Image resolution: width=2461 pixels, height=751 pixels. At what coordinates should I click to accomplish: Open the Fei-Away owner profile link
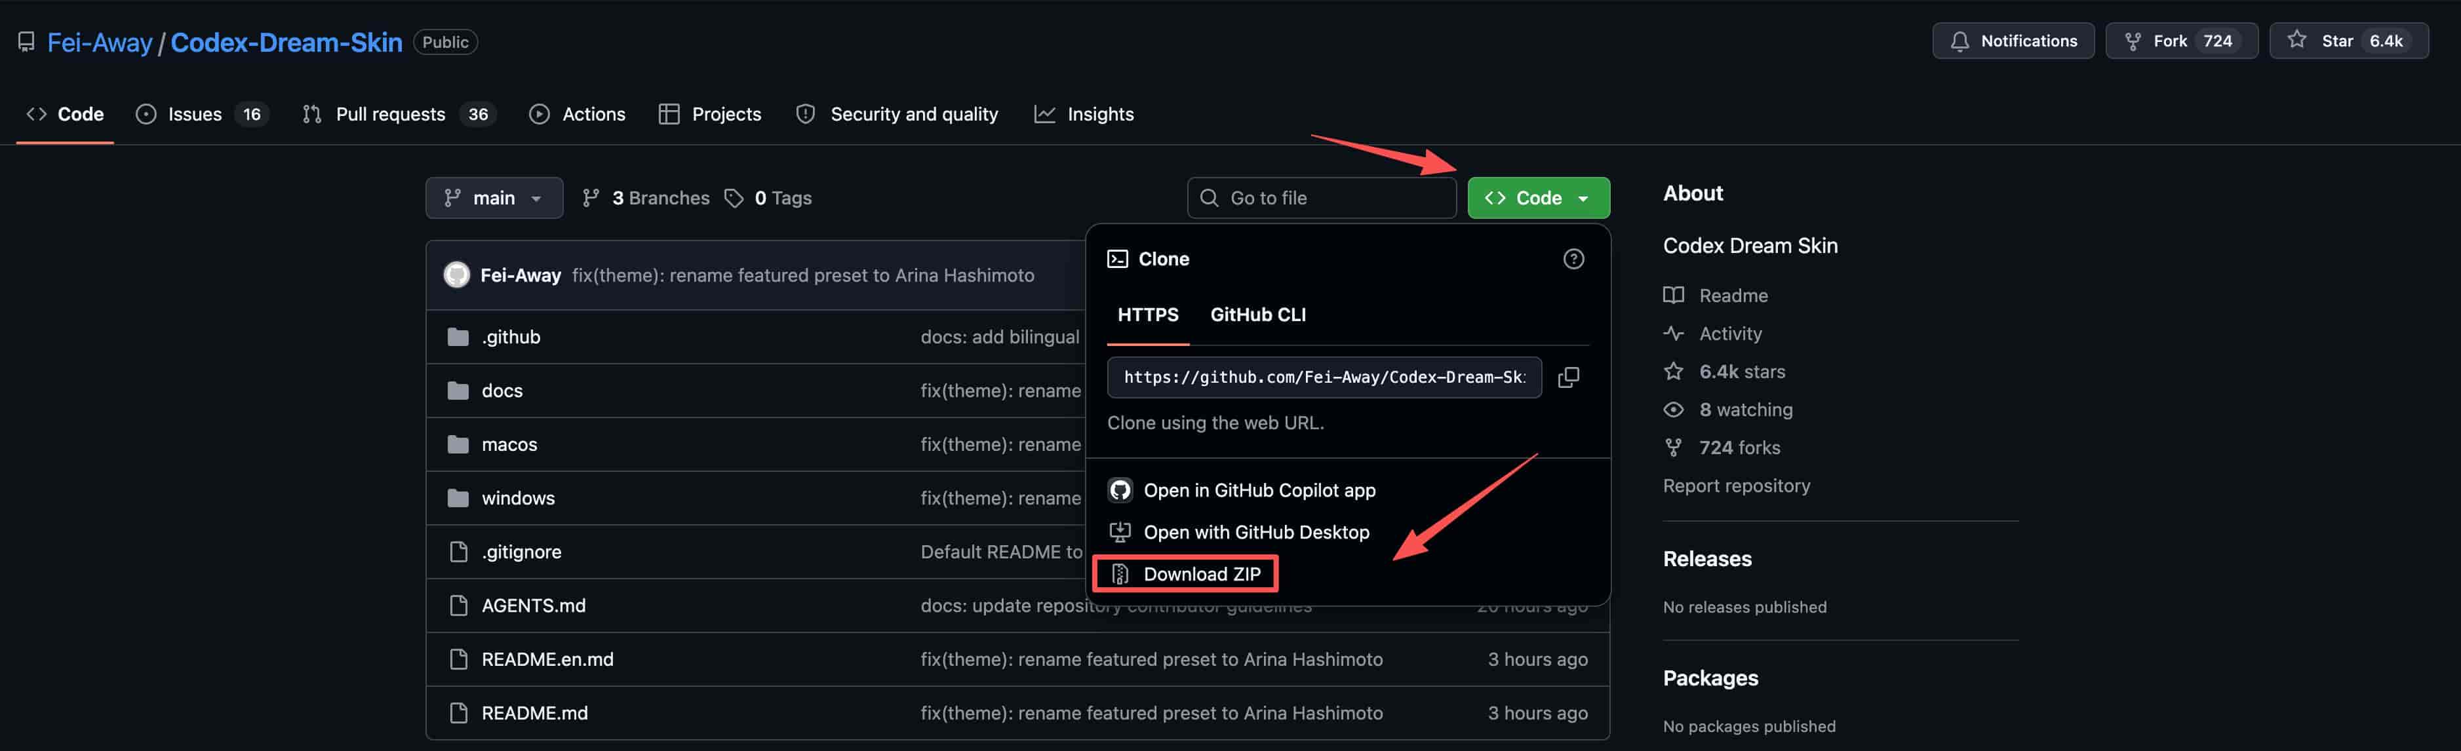tap(100, 42)
